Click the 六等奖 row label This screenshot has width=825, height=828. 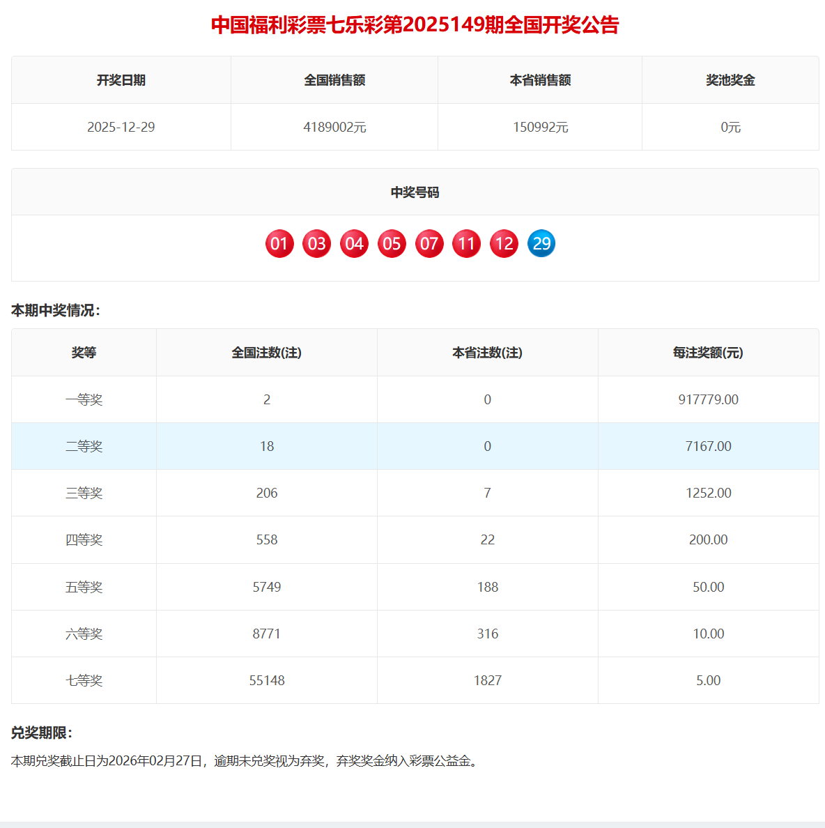[x=84, y=634]
